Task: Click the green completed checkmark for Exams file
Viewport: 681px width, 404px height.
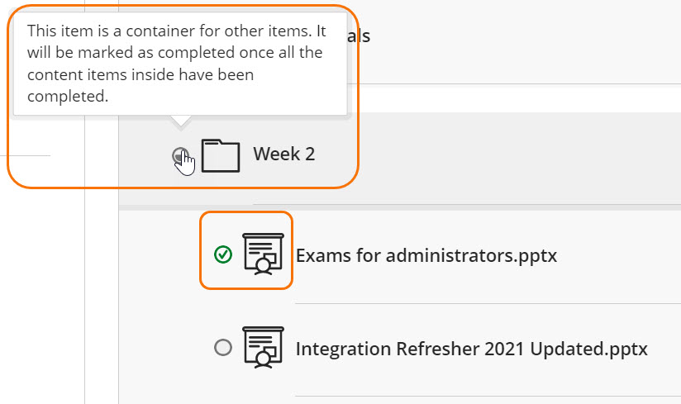Action: [x=222, y=254]
